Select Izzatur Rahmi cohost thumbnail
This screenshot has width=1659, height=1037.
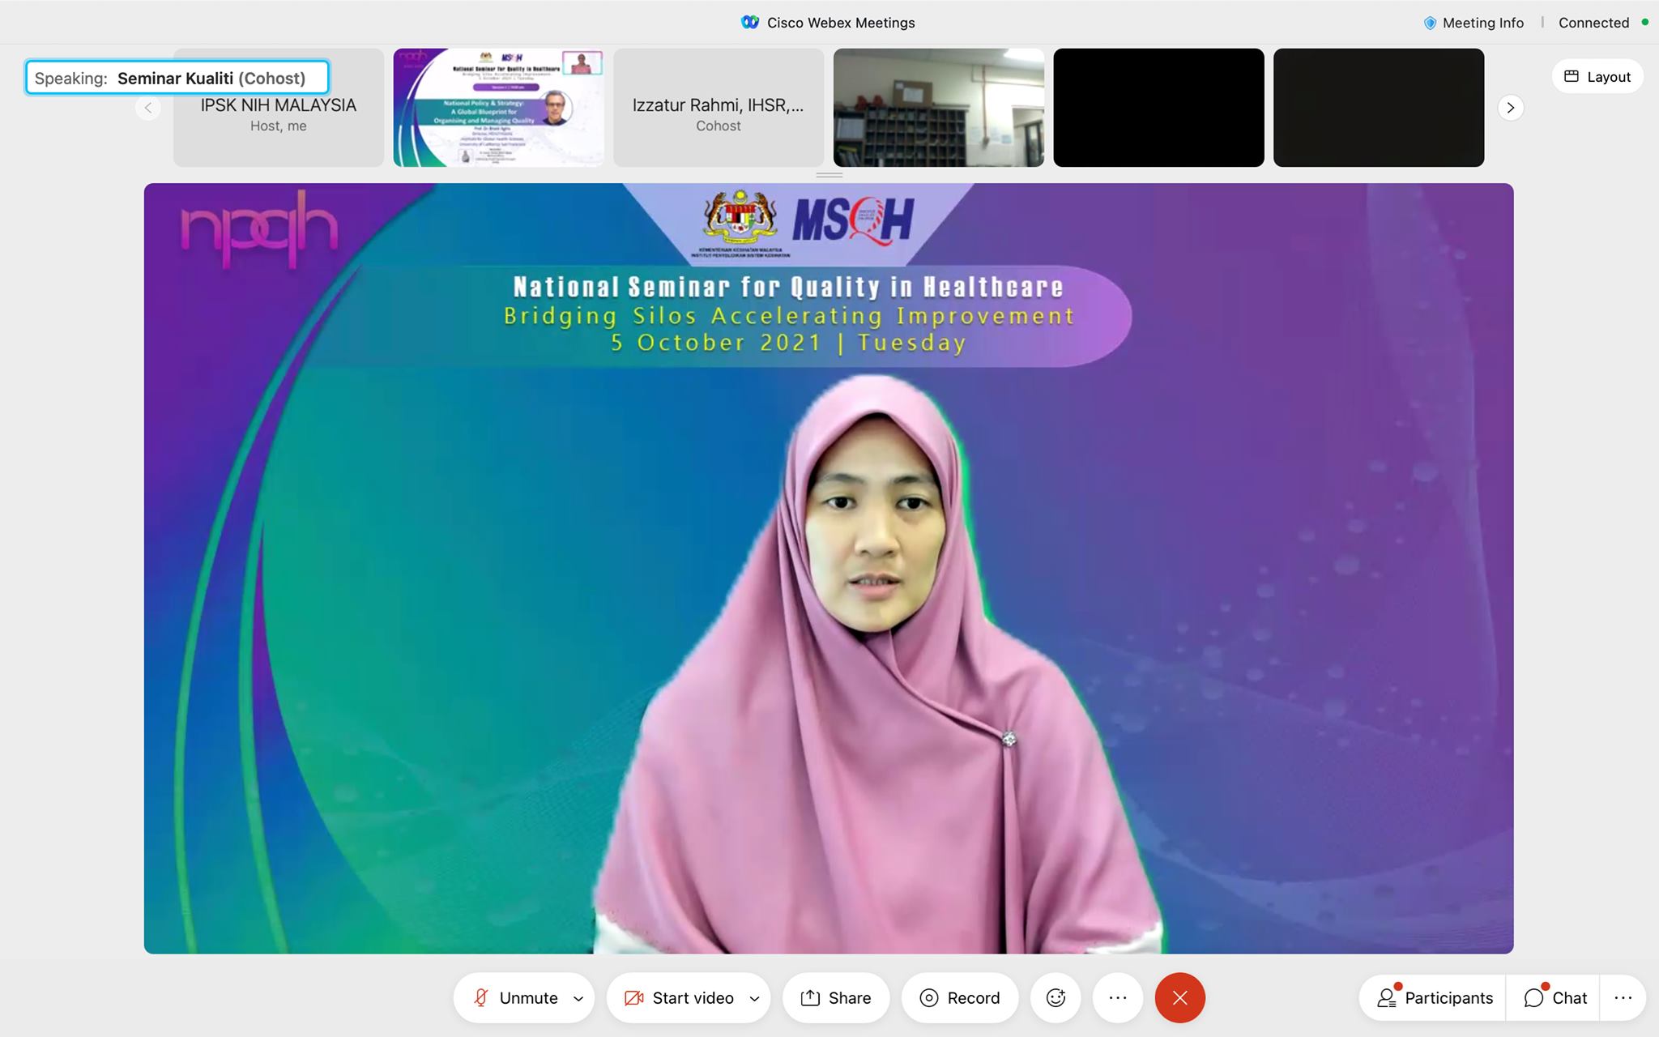click(x=718, y=107)
